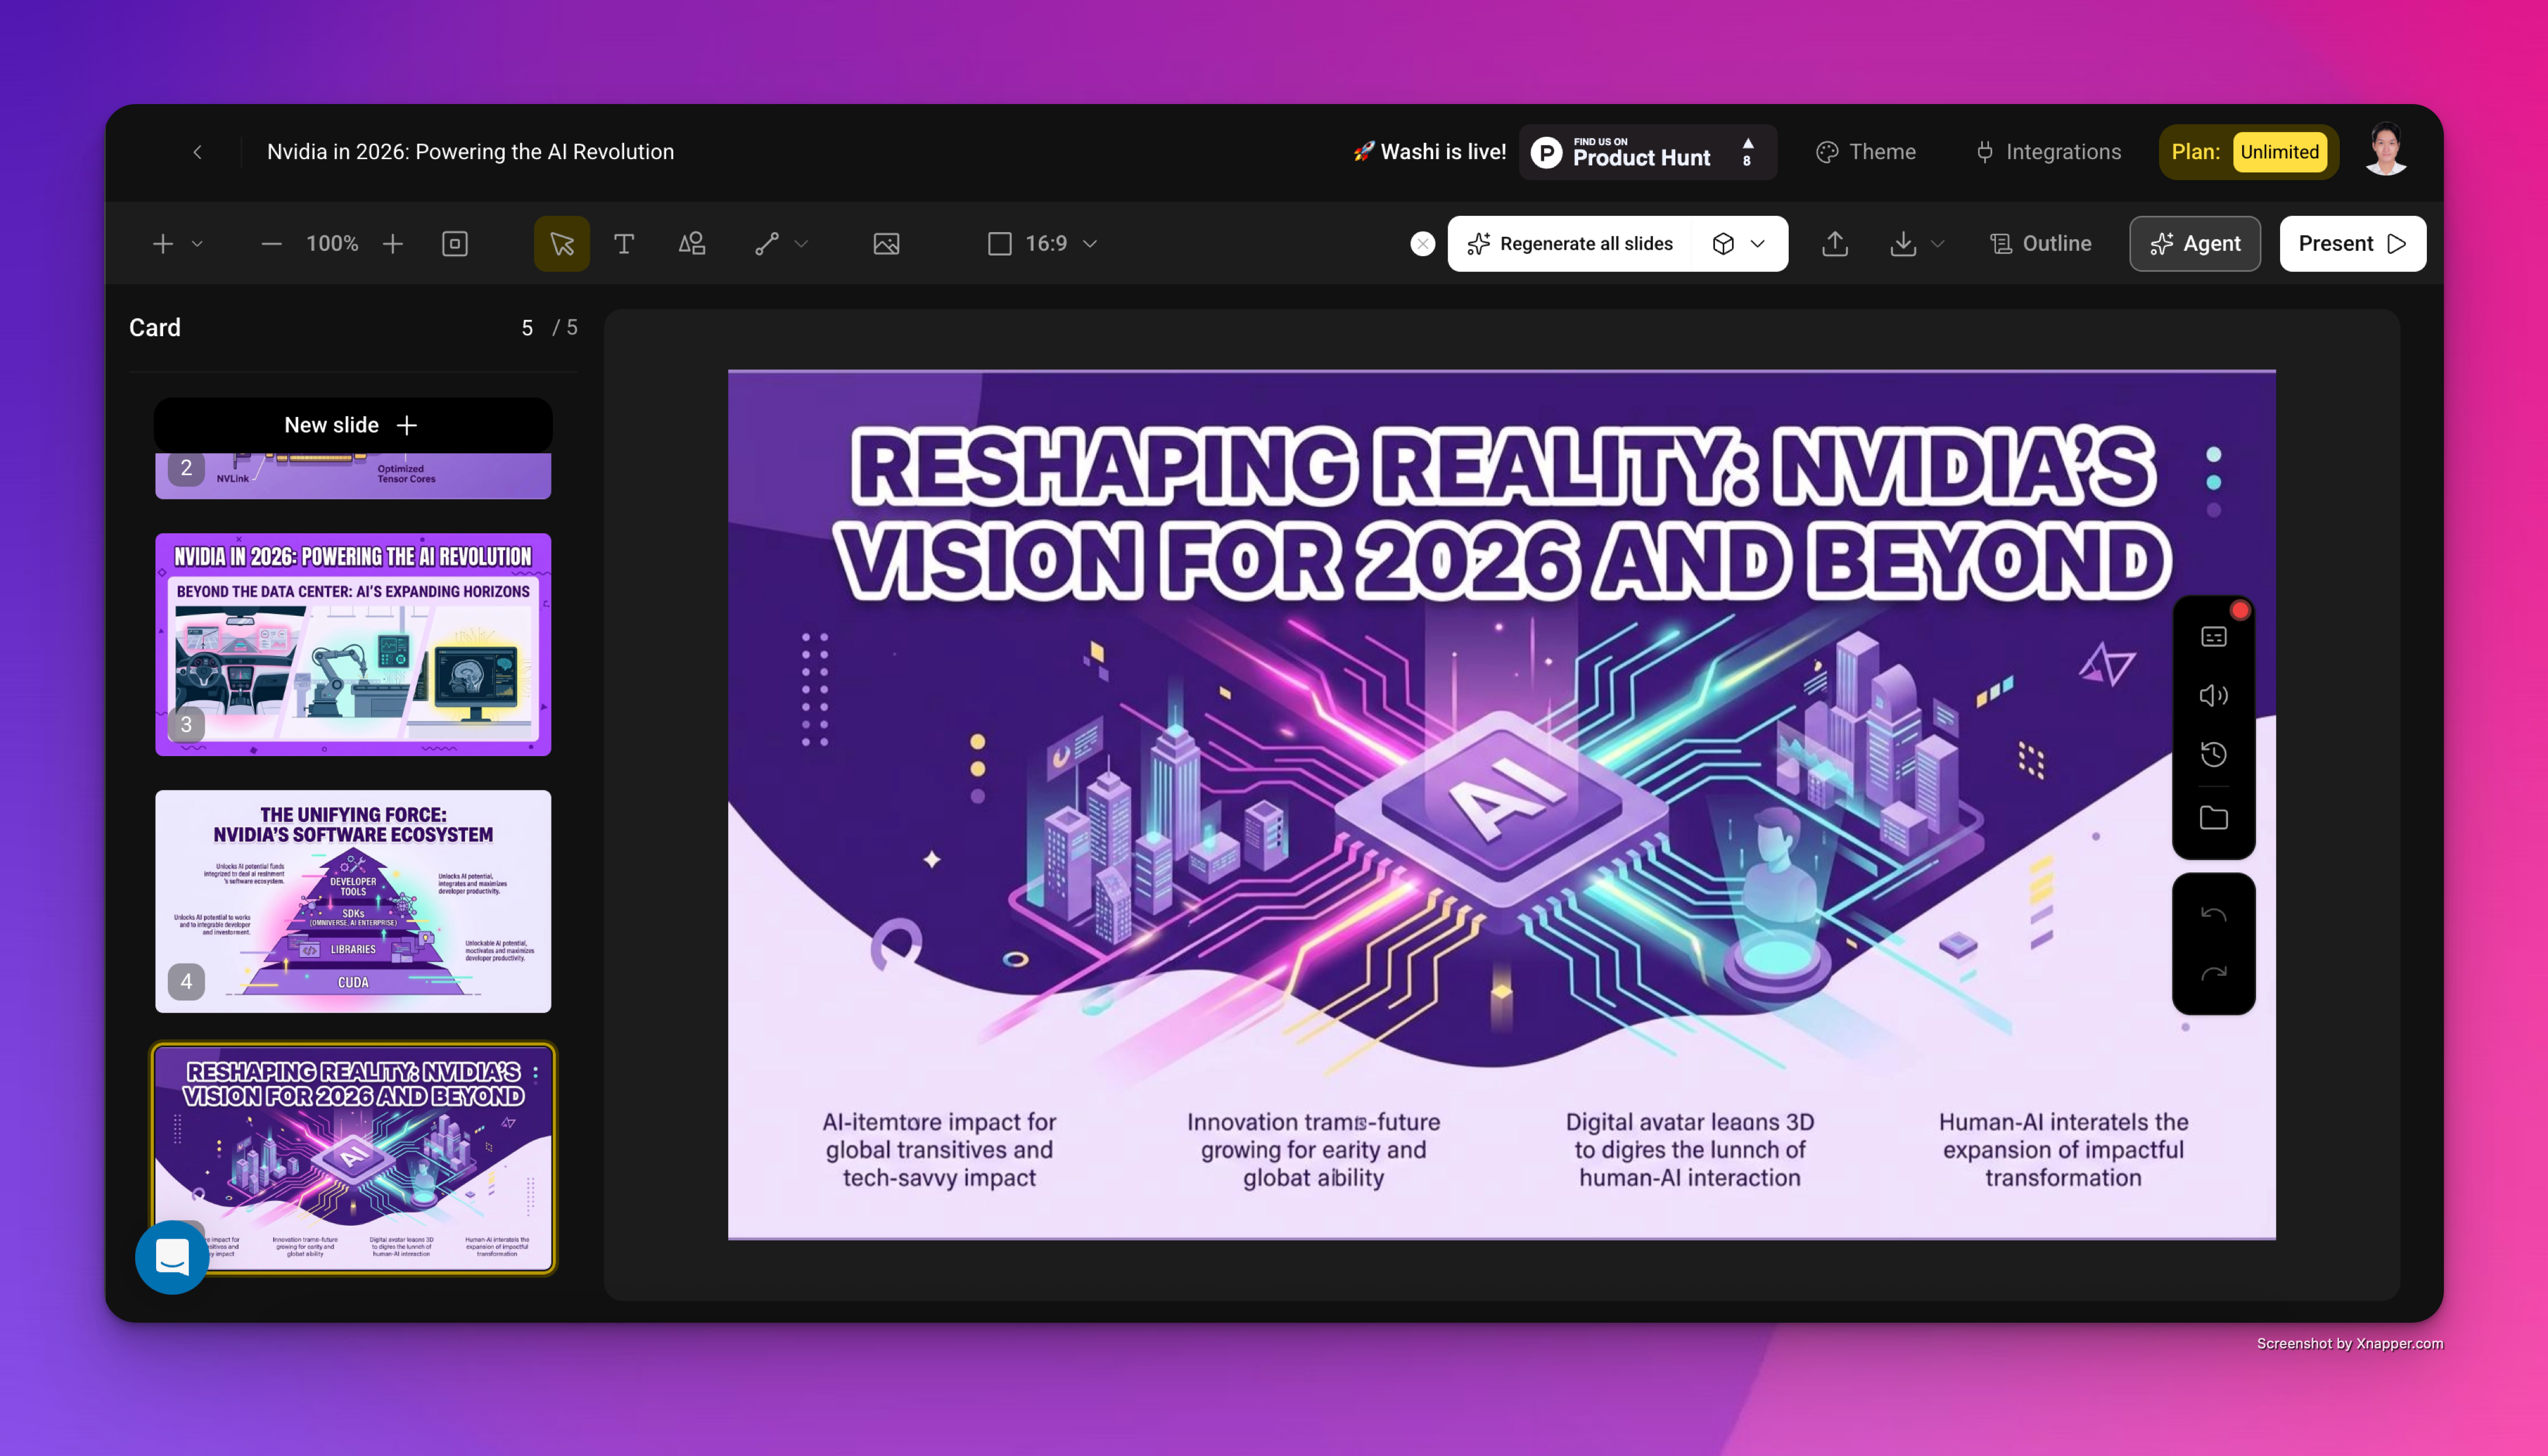2548x1456 pixels.
Task: Select slide 4 Software Ecosystem thumbnail
Action: (x=352, y=901)
